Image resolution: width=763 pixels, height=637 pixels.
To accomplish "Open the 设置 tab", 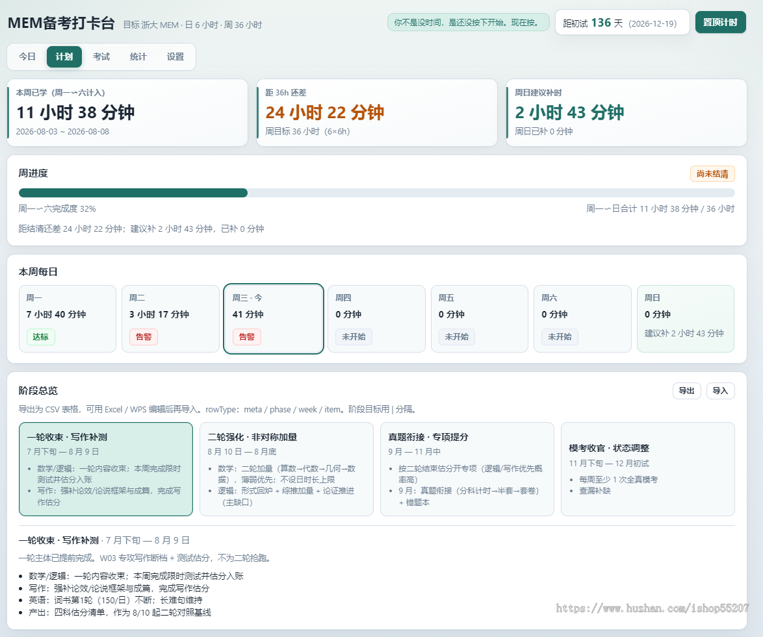I will click(175, 57).
